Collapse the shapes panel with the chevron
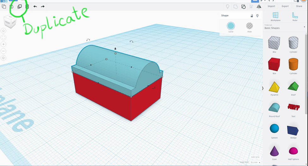The width and height of the screenshot is (308, 166). coord(263,89)
